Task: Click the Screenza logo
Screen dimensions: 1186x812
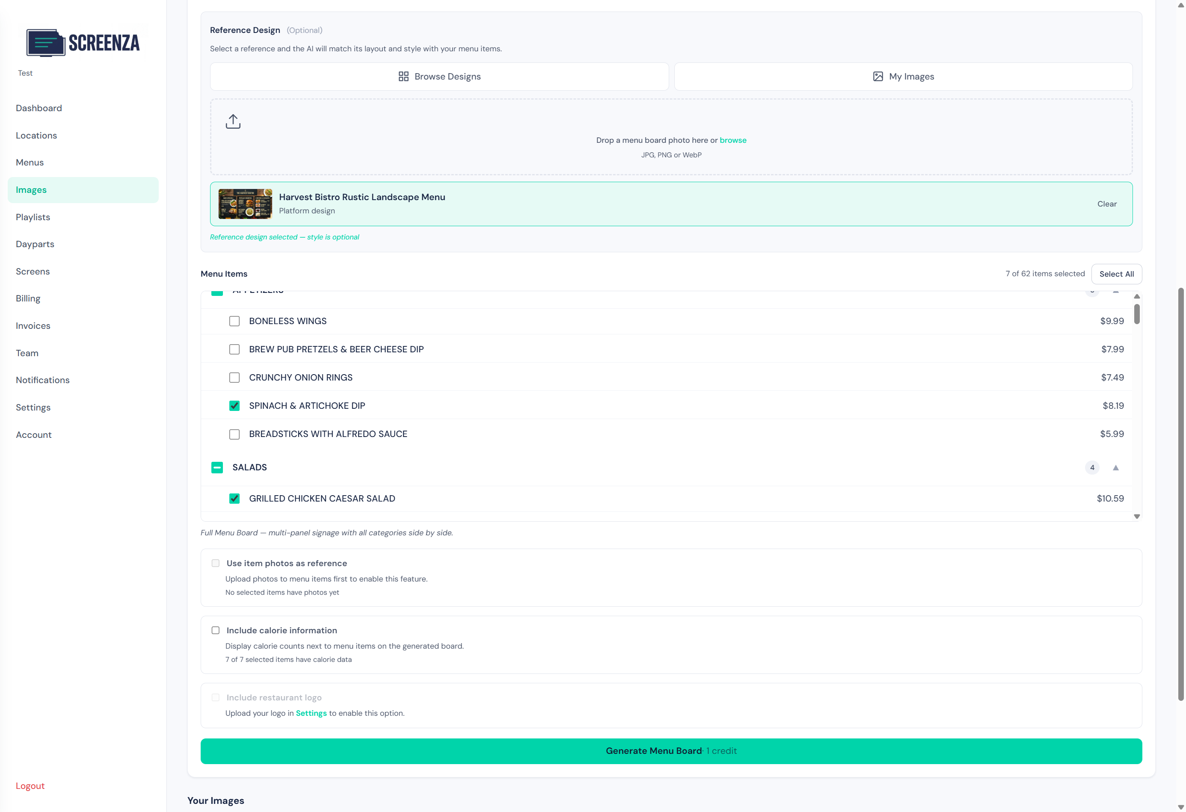Action: [x=83, y=43]
